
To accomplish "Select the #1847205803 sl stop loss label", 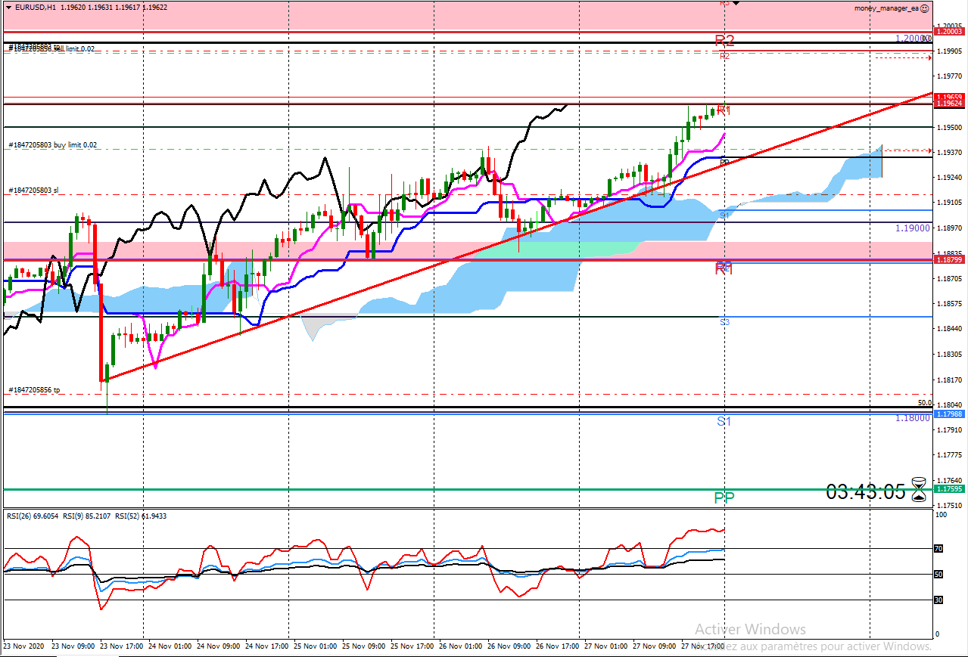I will tap(33, 191).
